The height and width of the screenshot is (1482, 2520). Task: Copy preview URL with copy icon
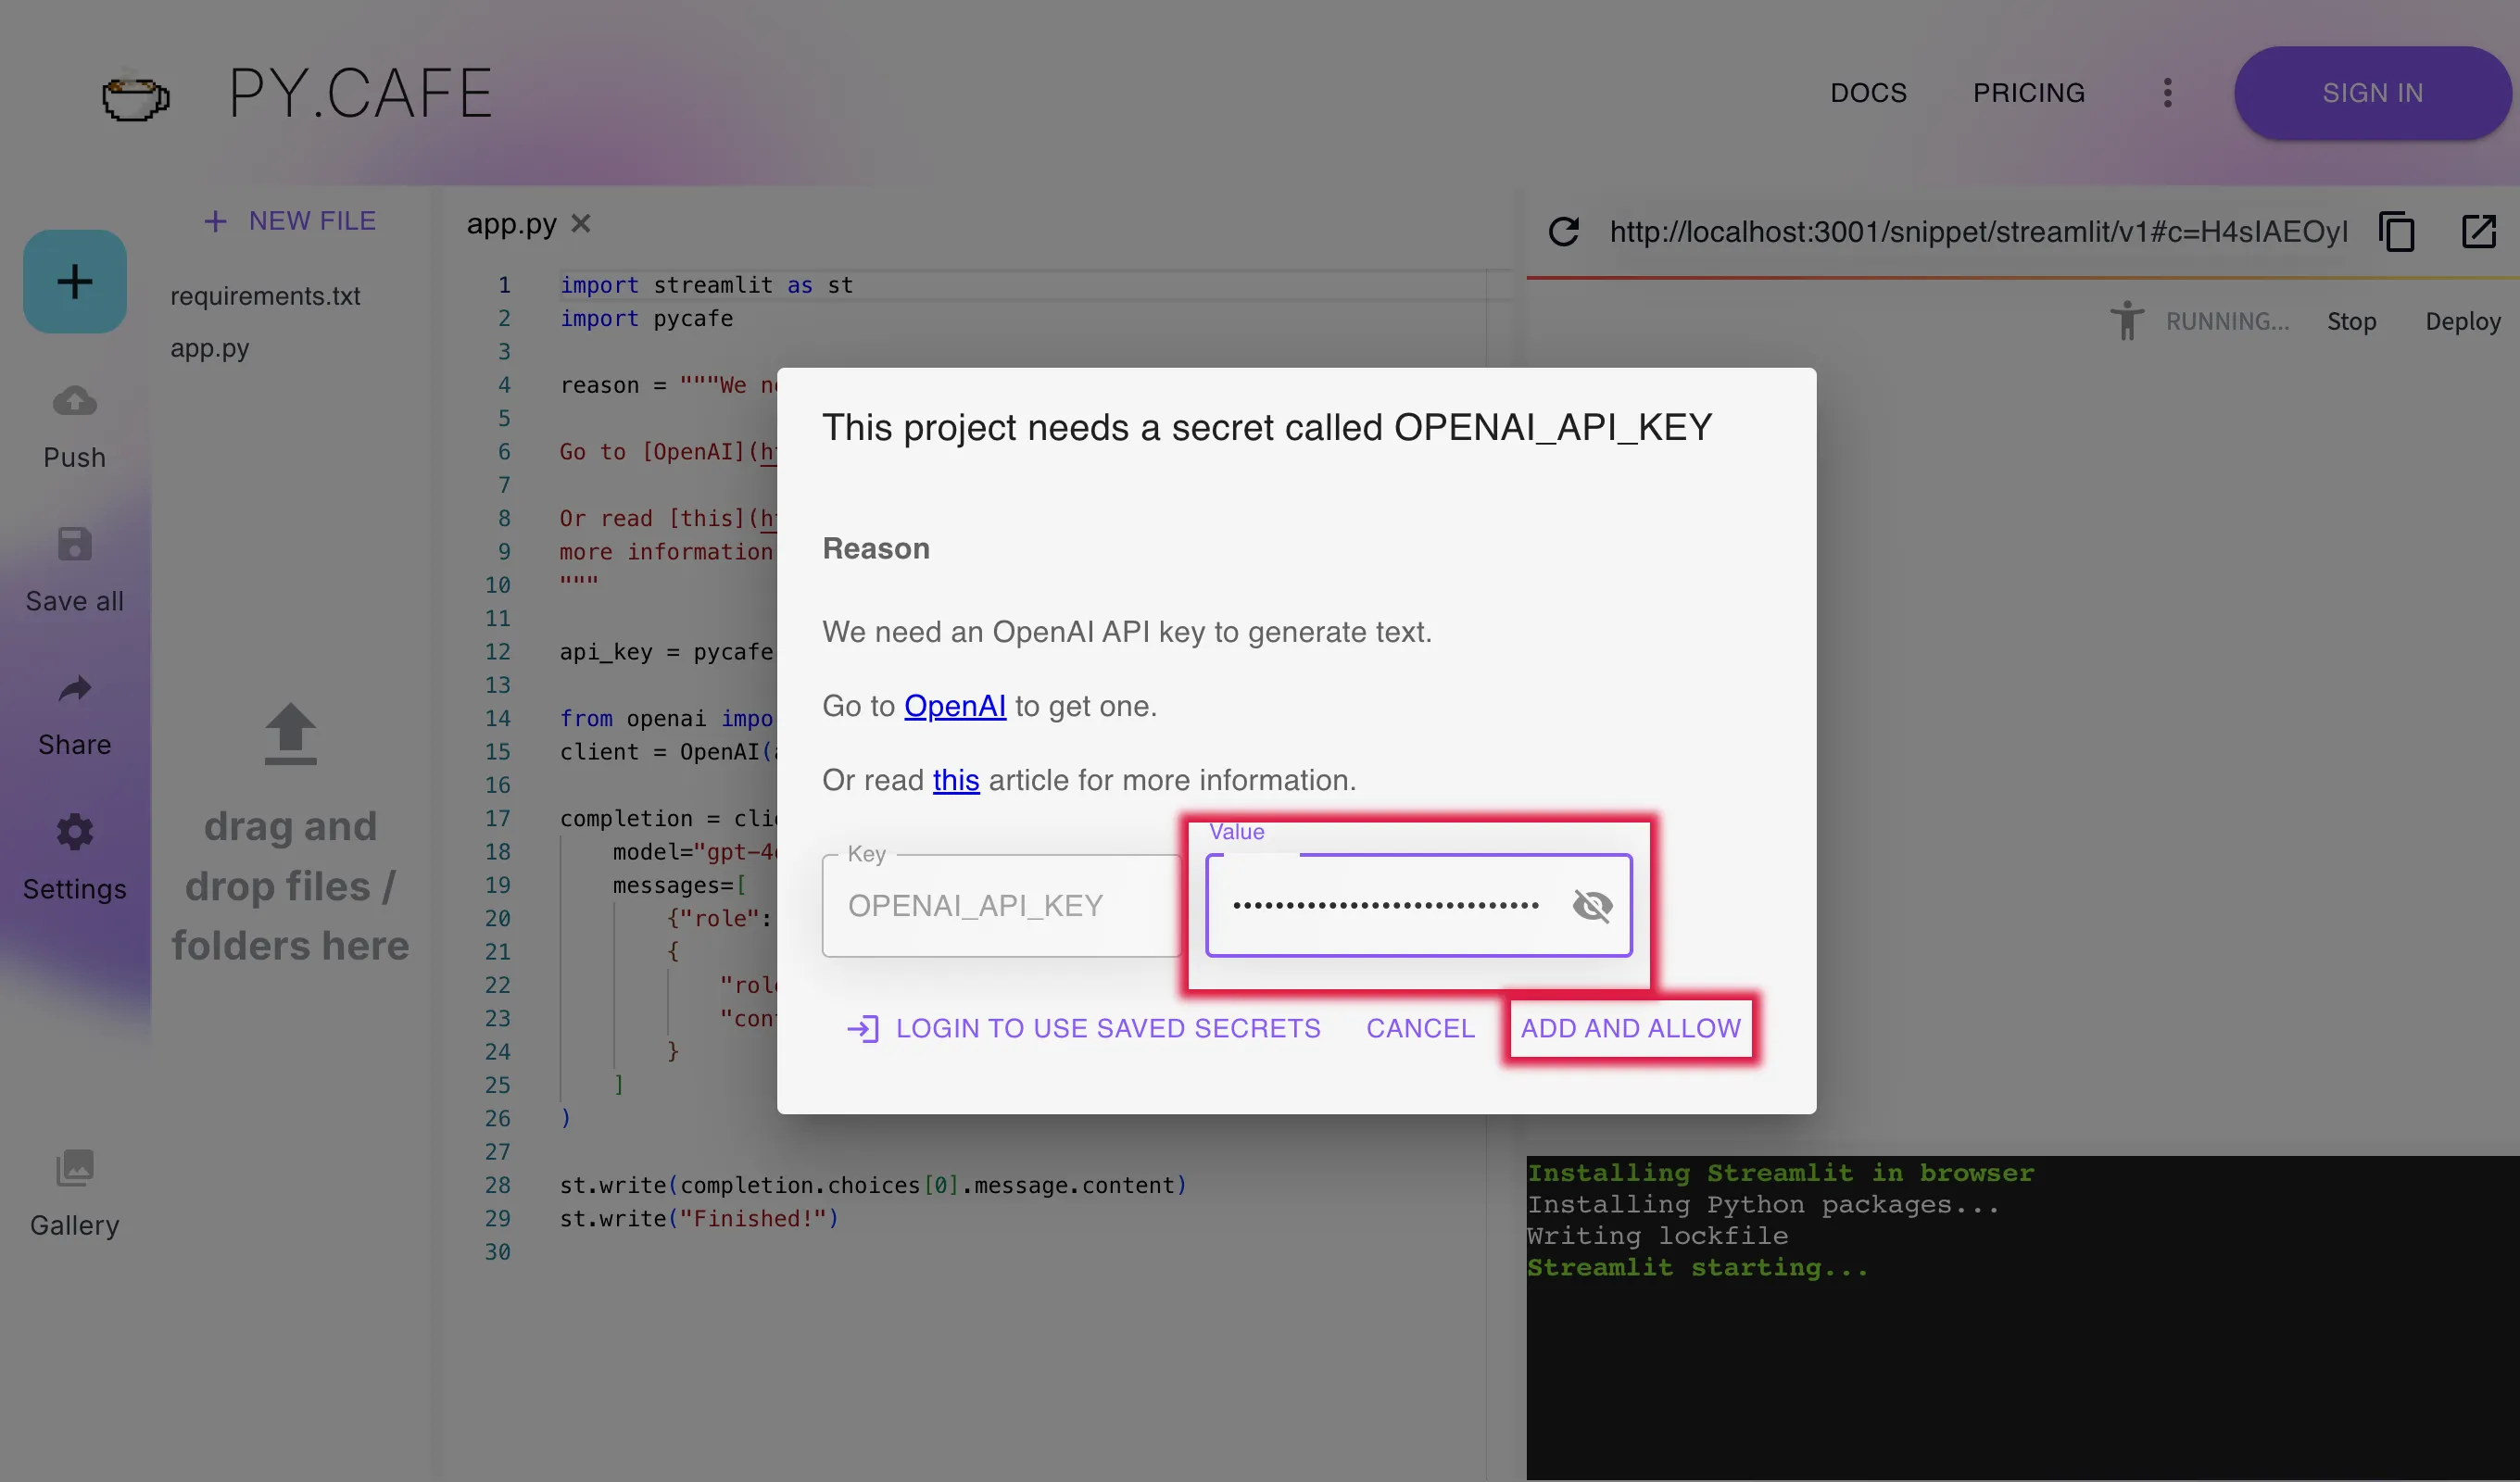(x=2397, y=232)
